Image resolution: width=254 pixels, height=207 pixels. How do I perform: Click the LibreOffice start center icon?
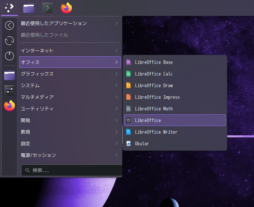[128, 120]
